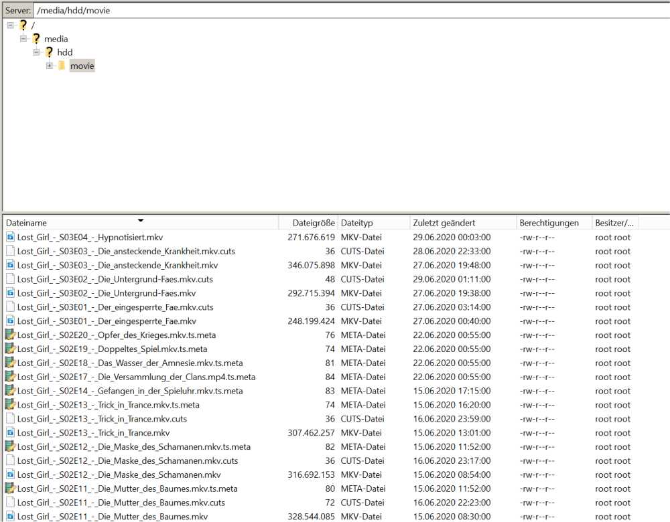Click the question mark icon beside hdd
This screenshot has width=670, height=522.
(49, 52)
